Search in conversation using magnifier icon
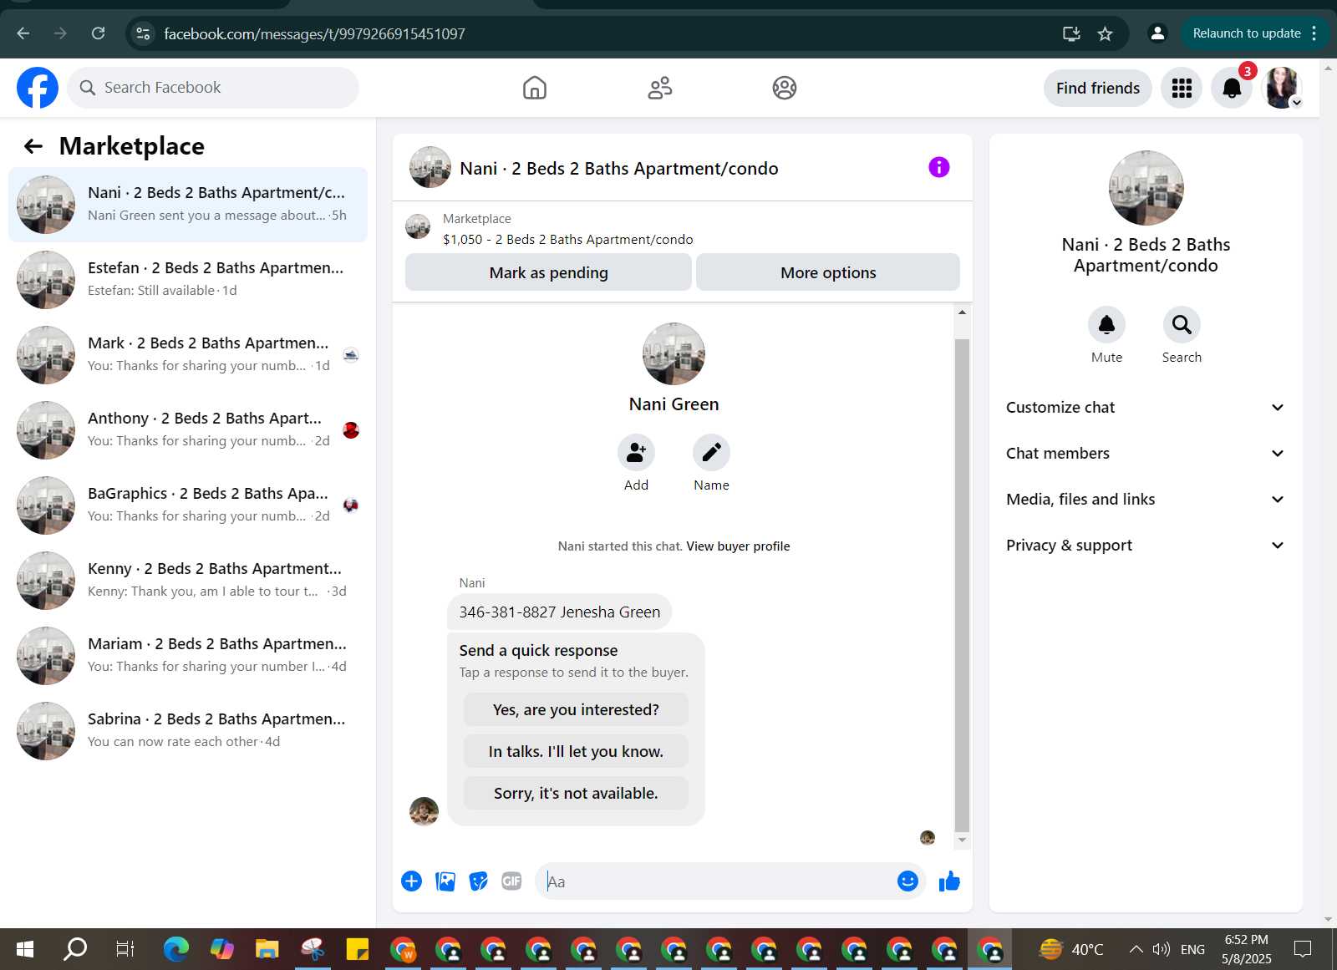 (1182, 324)
